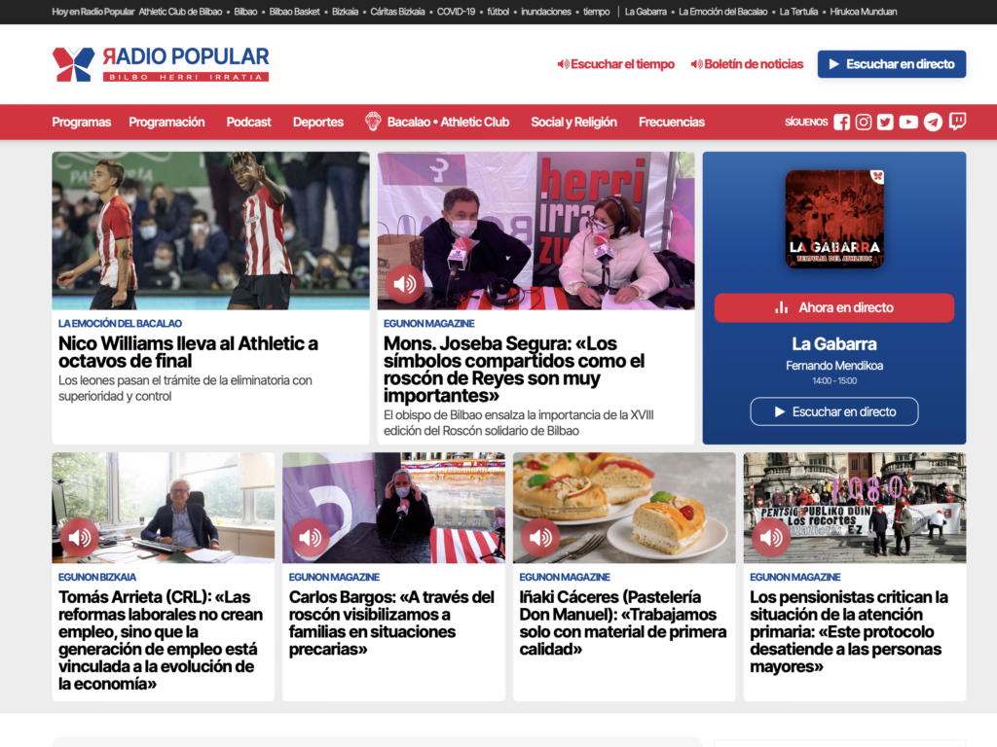997x747 pixels.
Task: Open the Nico Williams Athletic headline
Action: click(x=188, y=352)
